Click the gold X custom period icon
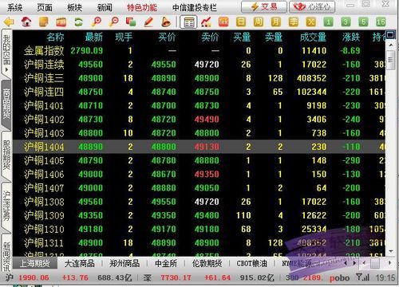Screen dimensions: 399x287 tap(310, 22)
